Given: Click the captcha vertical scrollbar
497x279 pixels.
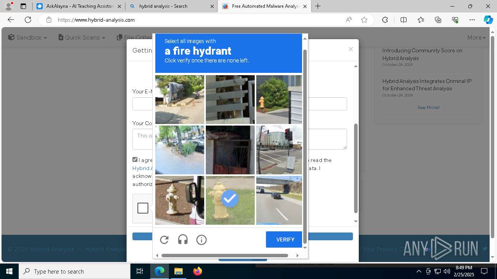Looking at the screenshot, I should point(305,146).
